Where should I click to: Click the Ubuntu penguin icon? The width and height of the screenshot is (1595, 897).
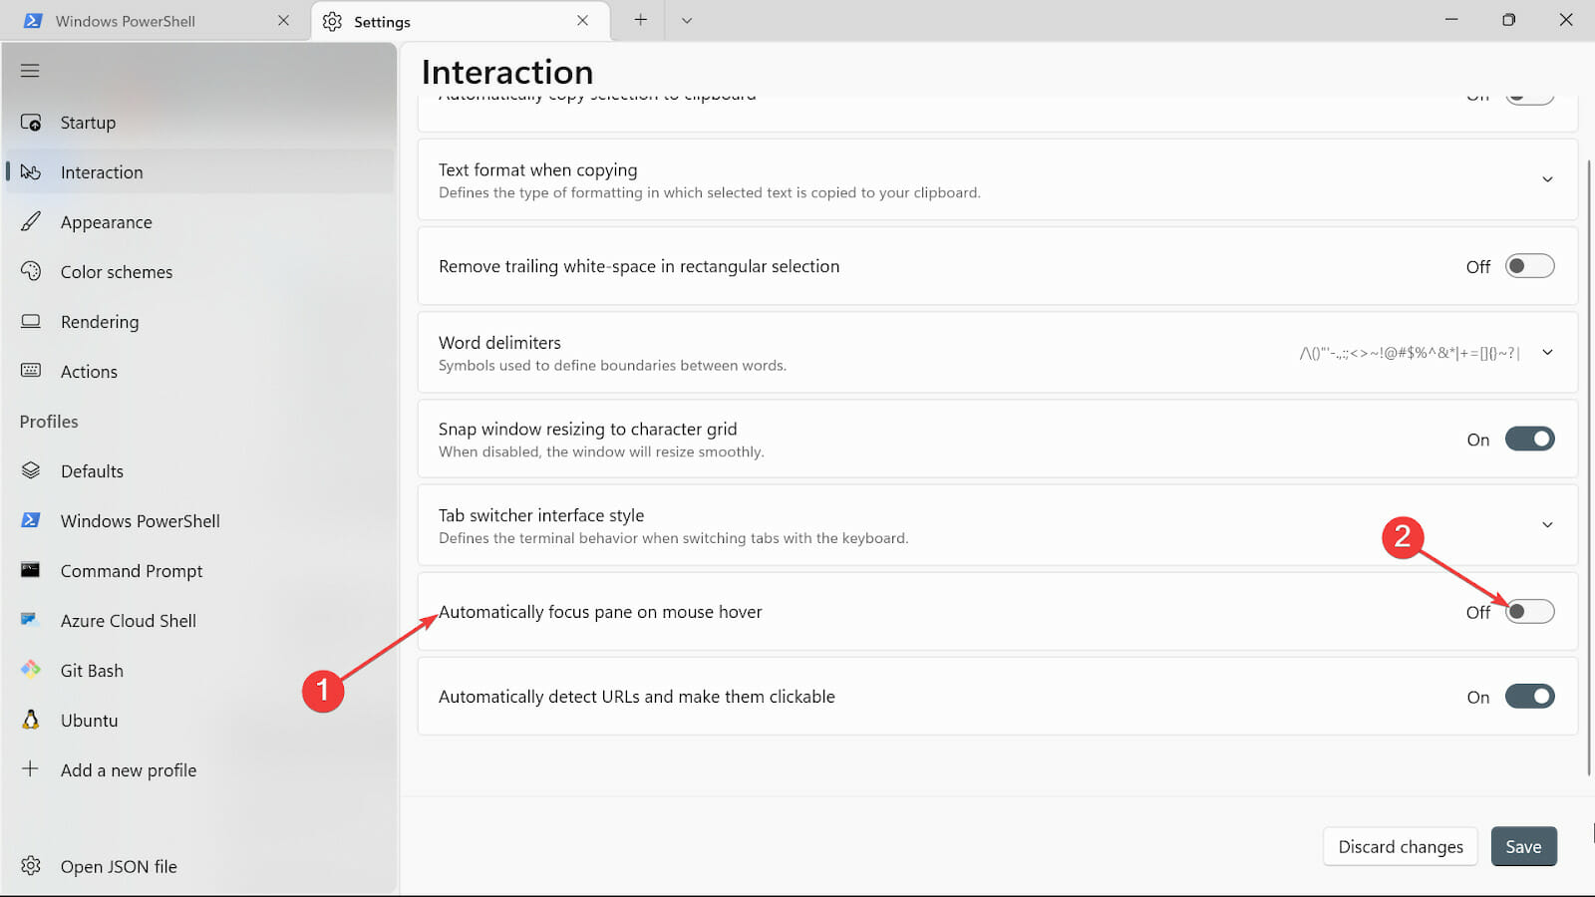click(x=31, y=720)
